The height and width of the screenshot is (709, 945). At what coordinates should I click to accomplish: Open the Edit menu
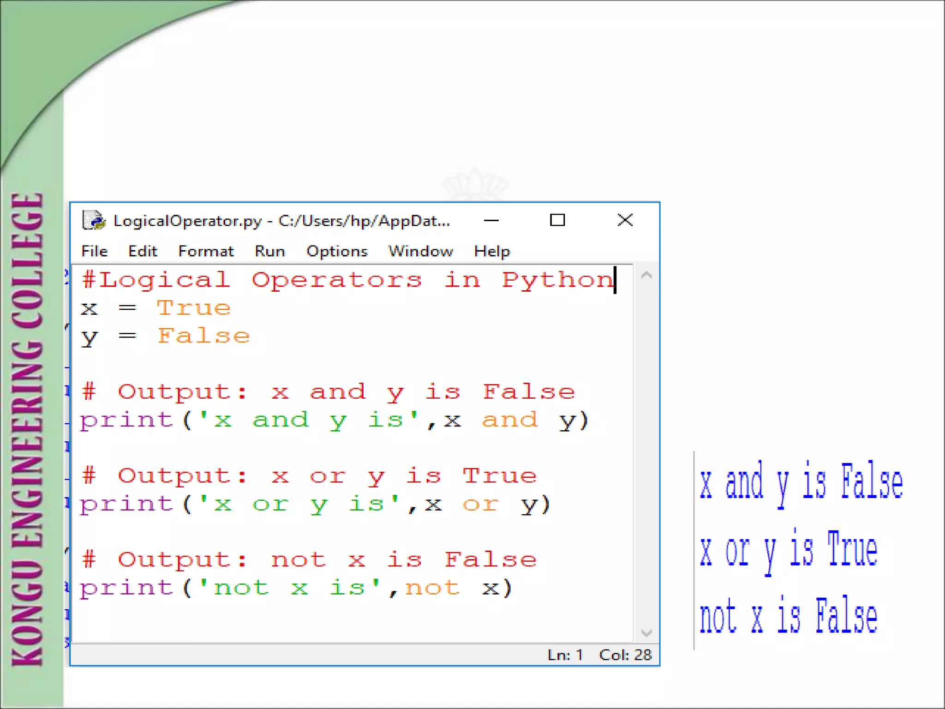pyautogui.click(x=143, y=251)
